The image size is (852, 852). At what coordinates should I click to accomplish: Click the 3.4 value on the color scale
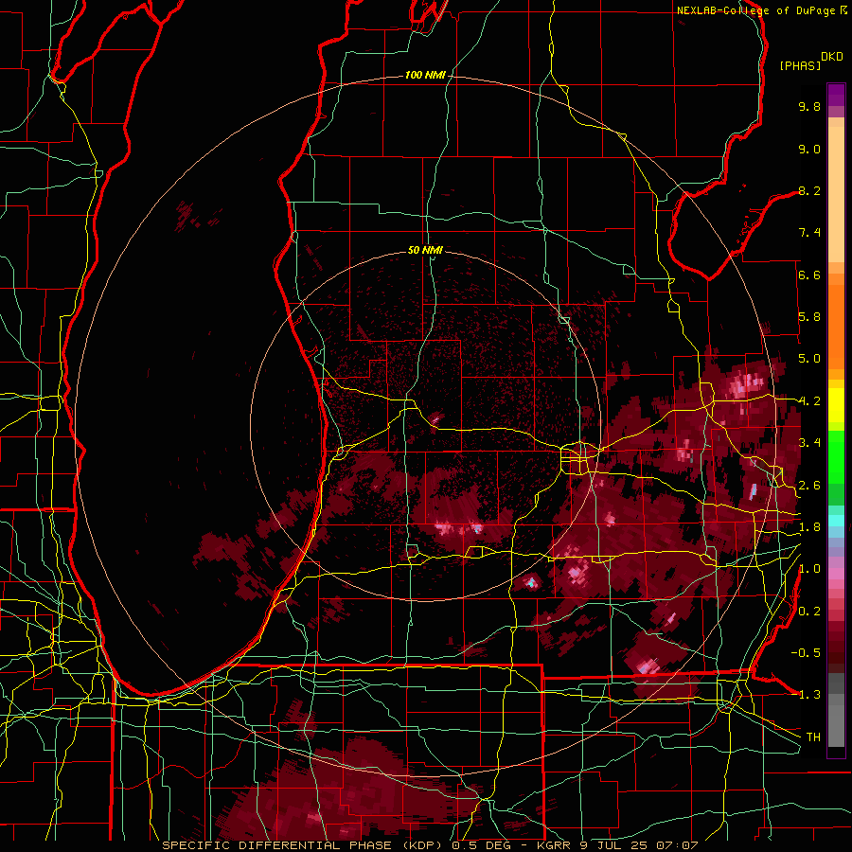809,443
